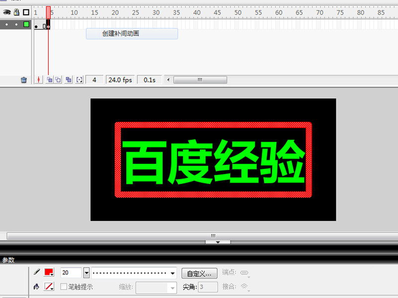Click the paint bucket fill color icon
The width and height of the screenshot is (398, 298).
point(36,287)
